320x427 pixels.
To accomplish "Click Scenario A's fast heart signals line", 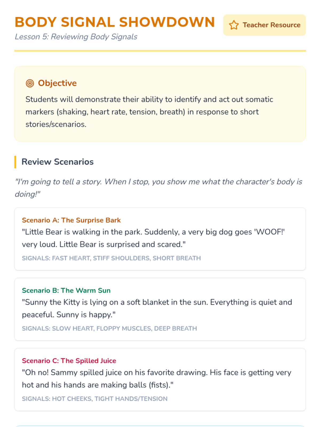I will [x=111, y=258].
